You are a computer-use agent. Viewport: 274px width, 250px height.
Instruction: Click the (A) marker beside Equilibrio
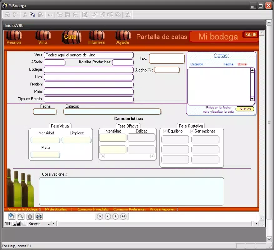click(x=165, y=131)
